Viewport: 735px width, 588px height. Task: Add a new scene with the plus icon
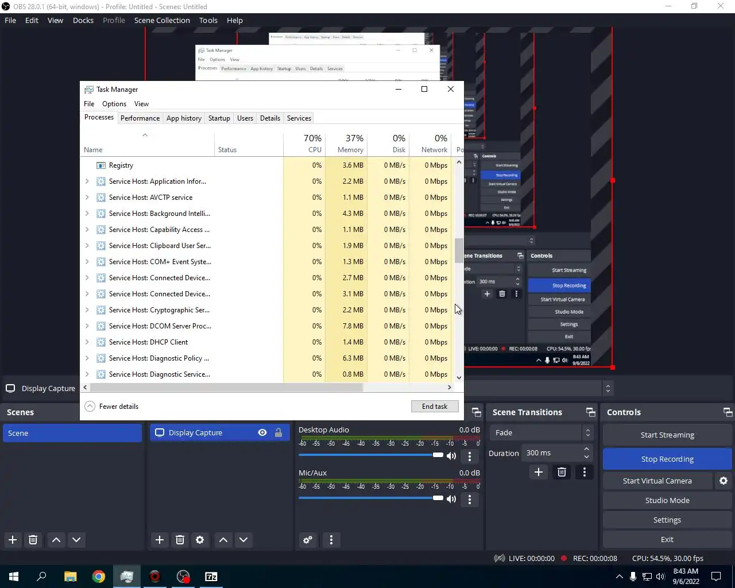(13, 540)
